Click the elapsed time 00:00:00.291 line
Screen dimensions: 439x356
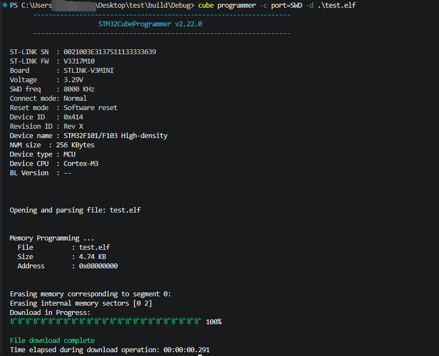coord(110,350)
